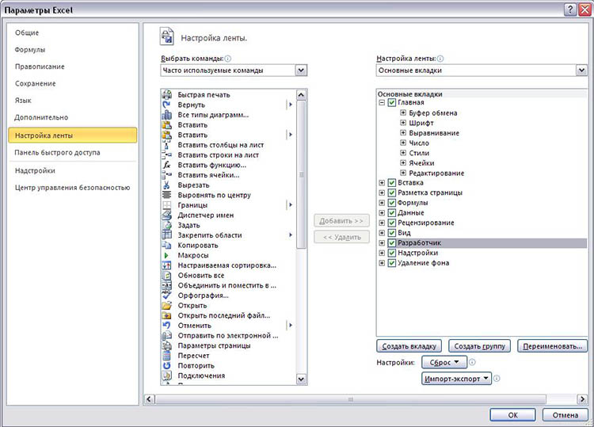The image size is (594, 427).
Task: Select the Параметры страницы icon
Action: 166,345
